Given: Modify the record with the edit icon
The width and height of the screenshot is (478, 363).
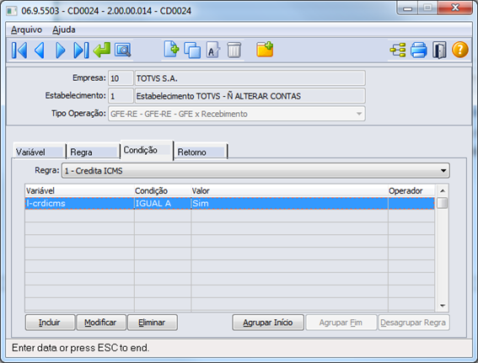Looking at the screenshot, I should (213, 50).
